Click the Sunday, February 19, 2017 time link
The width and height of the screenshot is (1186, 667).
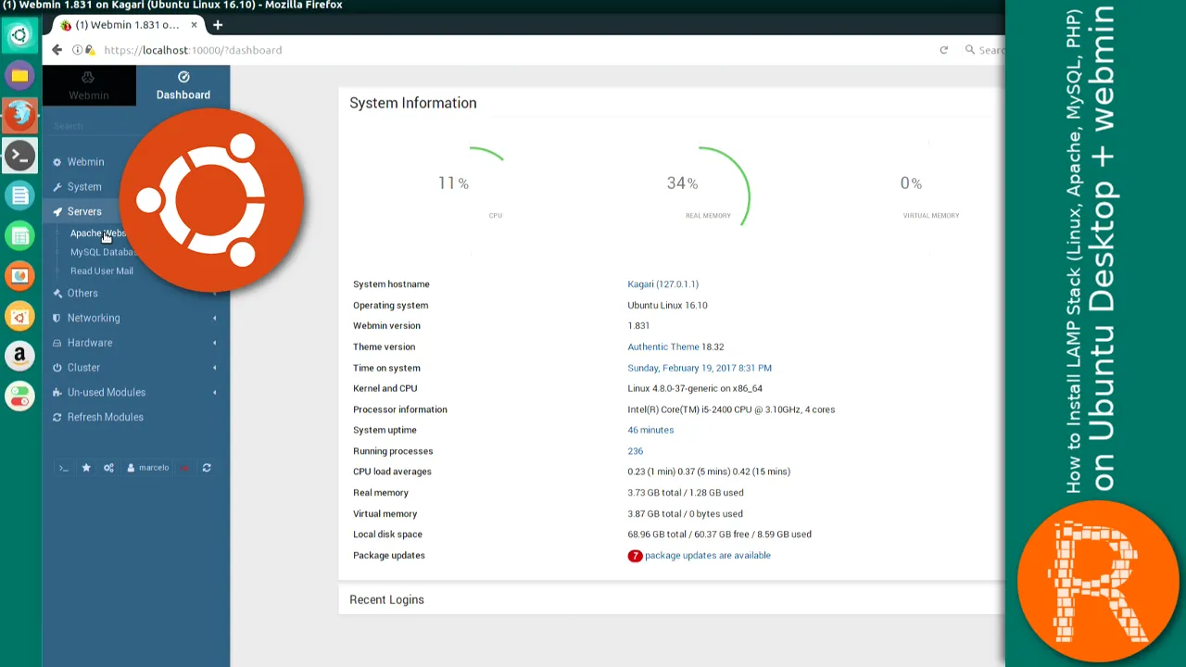[700, 369]
